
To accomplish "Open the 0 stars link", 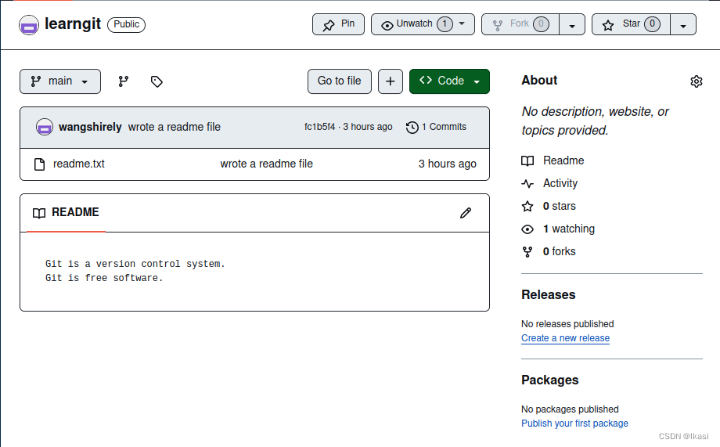I will click(560, 206).
